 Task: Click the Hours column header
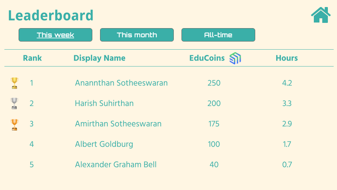click(x=287, y=58)
